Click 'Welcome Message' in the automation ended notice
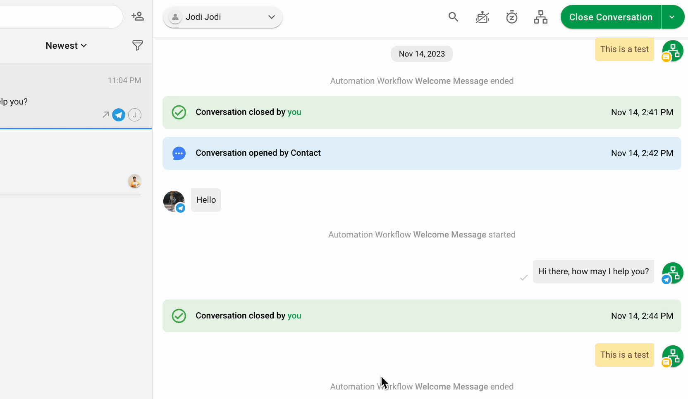The height and width of the screenshot is (399, 688). (x=450, y=81)
